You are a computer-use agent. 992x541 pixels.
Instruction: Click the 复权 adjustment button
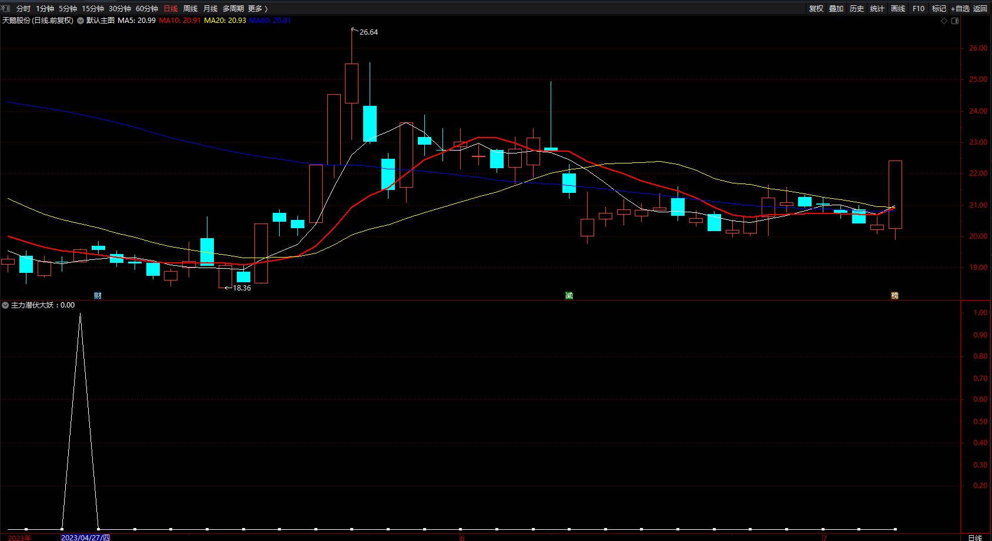(816, 8)
